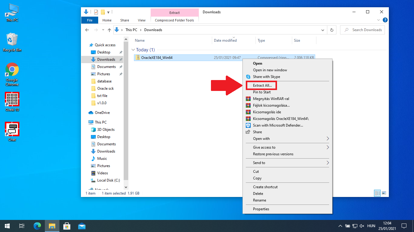
Task: Click the refresh button beside address bar
Action: click(332, 30)
